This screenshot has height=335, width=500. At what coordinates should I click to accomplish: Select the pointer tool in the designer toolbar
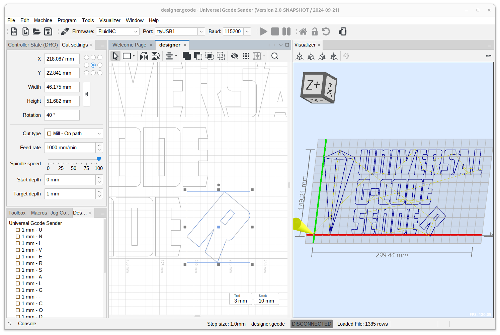pos(115,56)
